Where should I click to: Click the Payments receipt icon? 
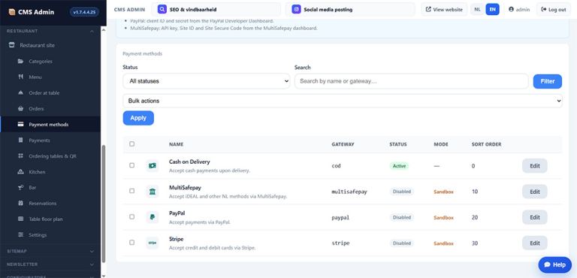pos(20,141)
